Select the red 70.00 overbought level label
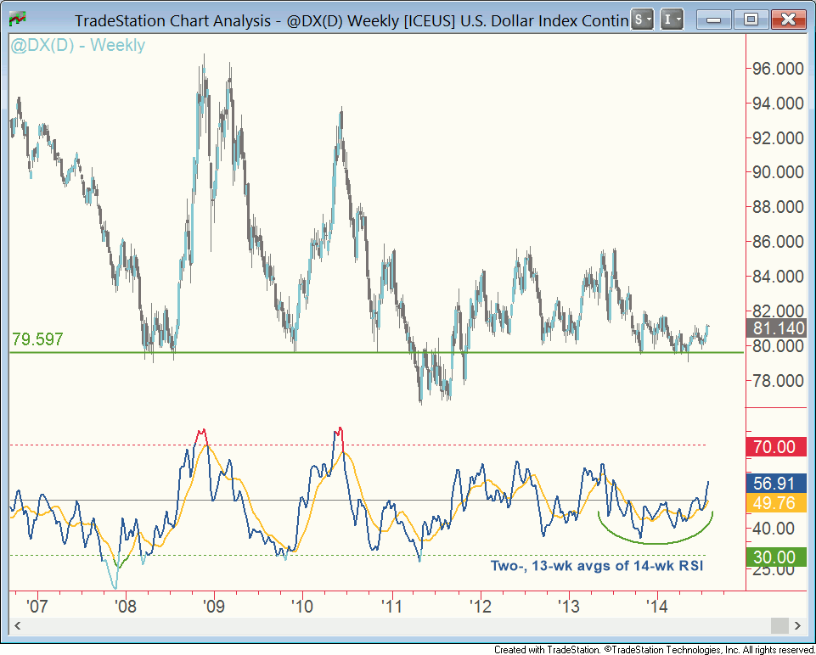The height and width of the screenshot is (655, 816). 774,446
